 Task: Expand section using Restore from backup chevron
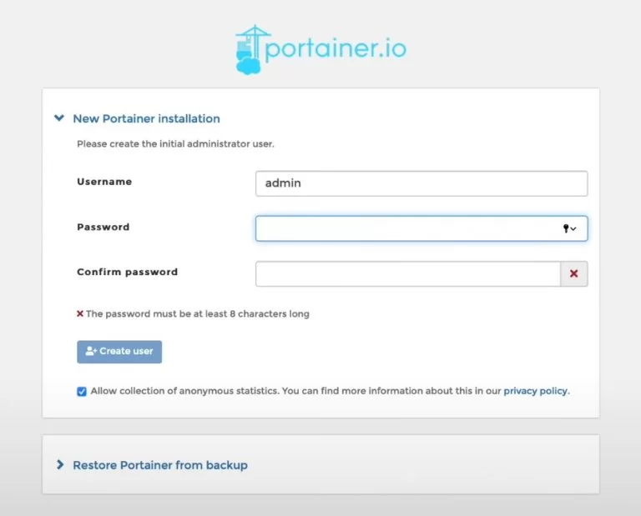pos(60,464)
